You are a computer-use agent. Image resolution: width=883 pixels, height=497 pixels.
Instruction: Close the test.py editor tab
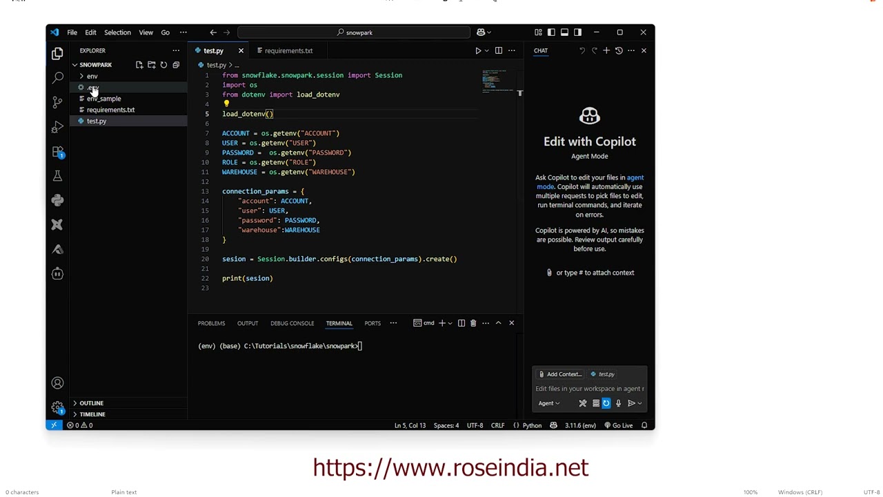coord(241,50)
